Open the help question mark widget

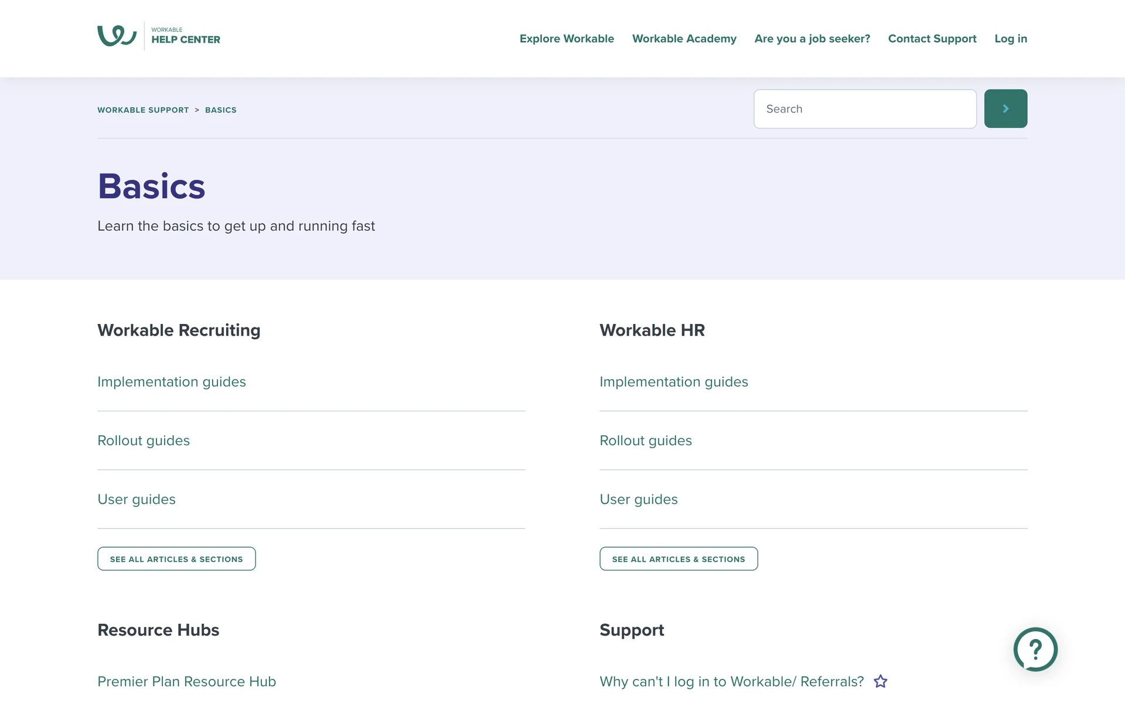[x=1035, y=649]
